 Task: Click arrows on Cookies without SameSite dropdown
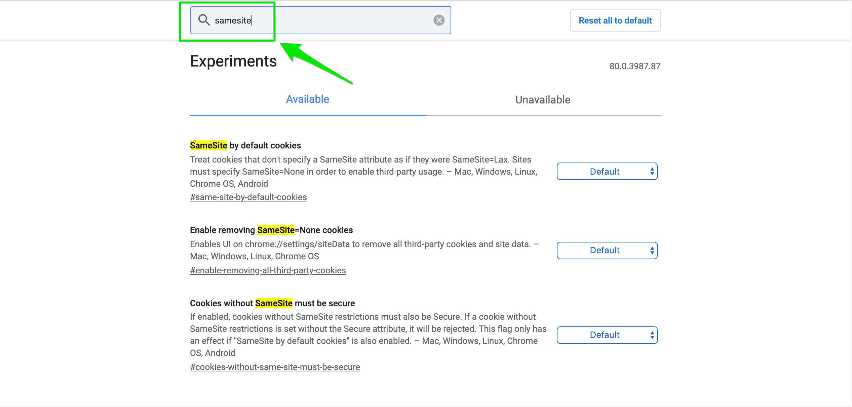click(x=652, y=335)
